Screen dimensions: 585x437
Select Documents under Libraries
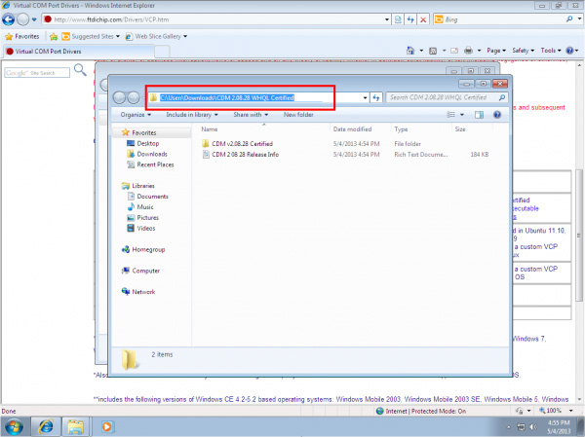point(152,197)
